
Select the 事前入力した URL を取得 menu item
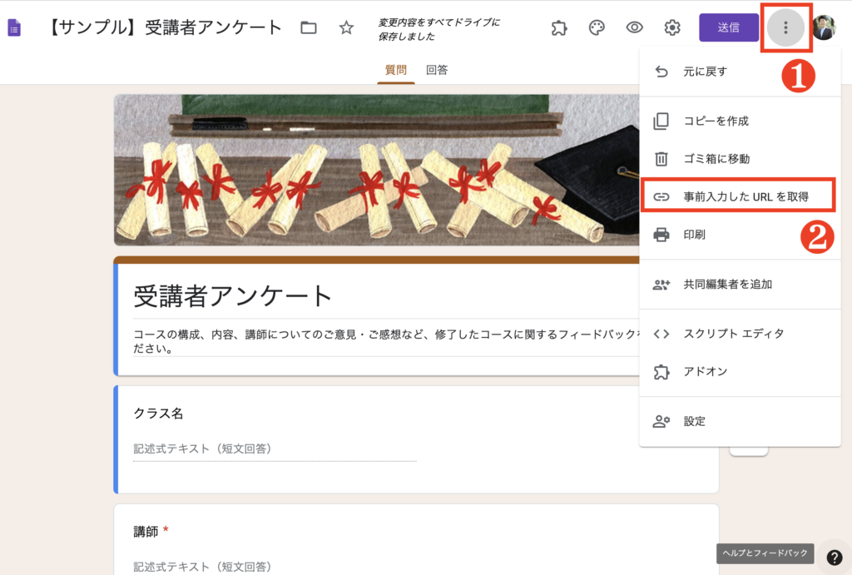click(x=739, y=195)
